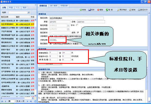Select the 老年性单眼白内障 pathway row
The width and height of the screenshot is (151, 104).
(17, 83)
